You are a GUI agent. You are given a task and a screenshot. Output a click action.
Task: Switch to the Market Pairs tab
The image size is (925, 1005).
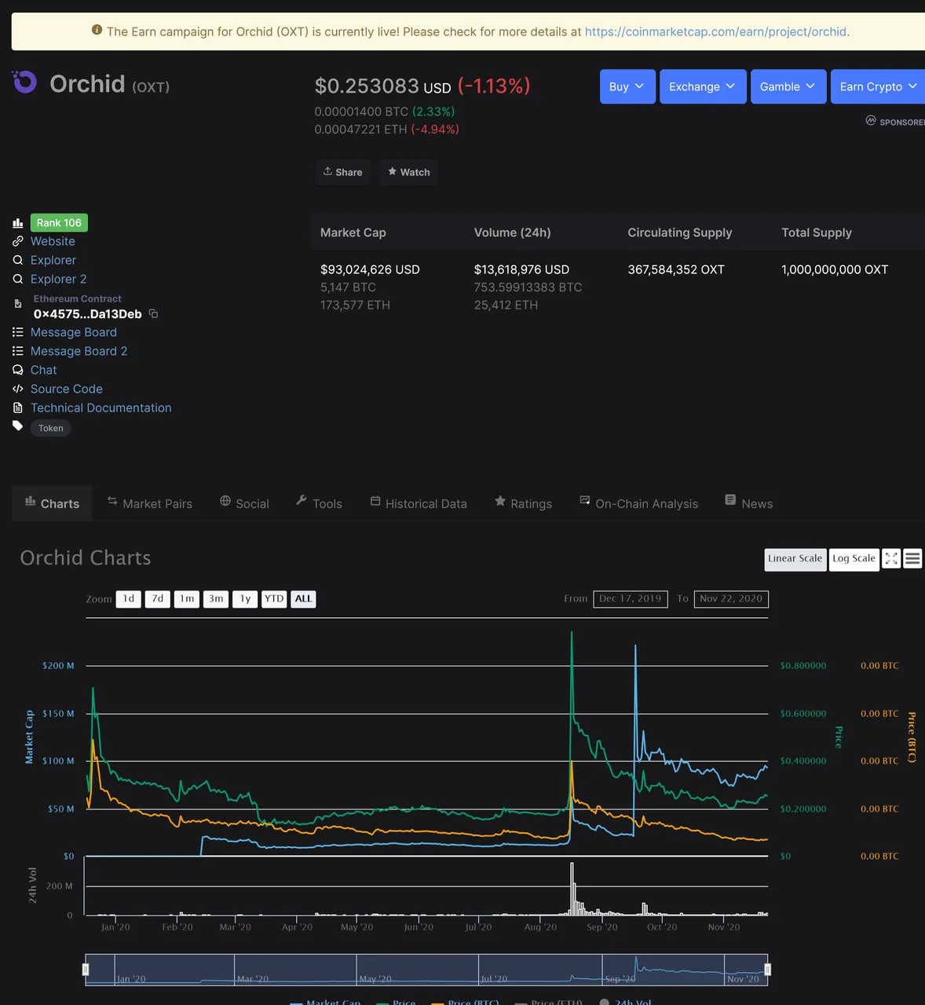click(x=149, y=503)
